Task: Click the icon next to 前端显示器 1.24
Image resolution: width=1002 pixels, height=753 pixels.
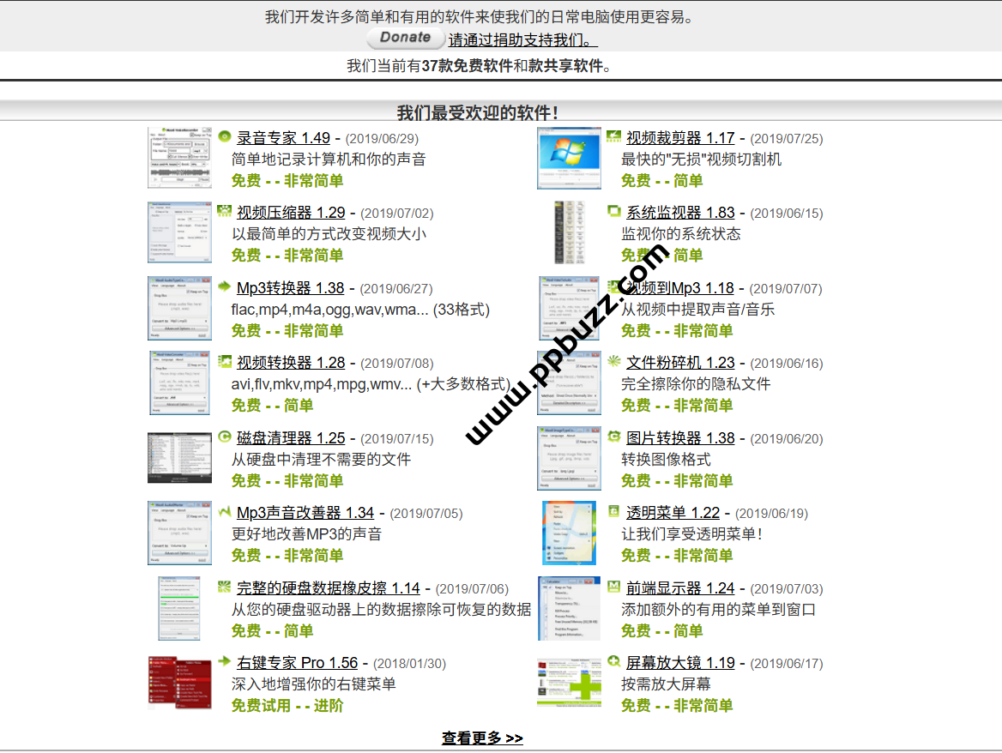Action: point(613,587)
